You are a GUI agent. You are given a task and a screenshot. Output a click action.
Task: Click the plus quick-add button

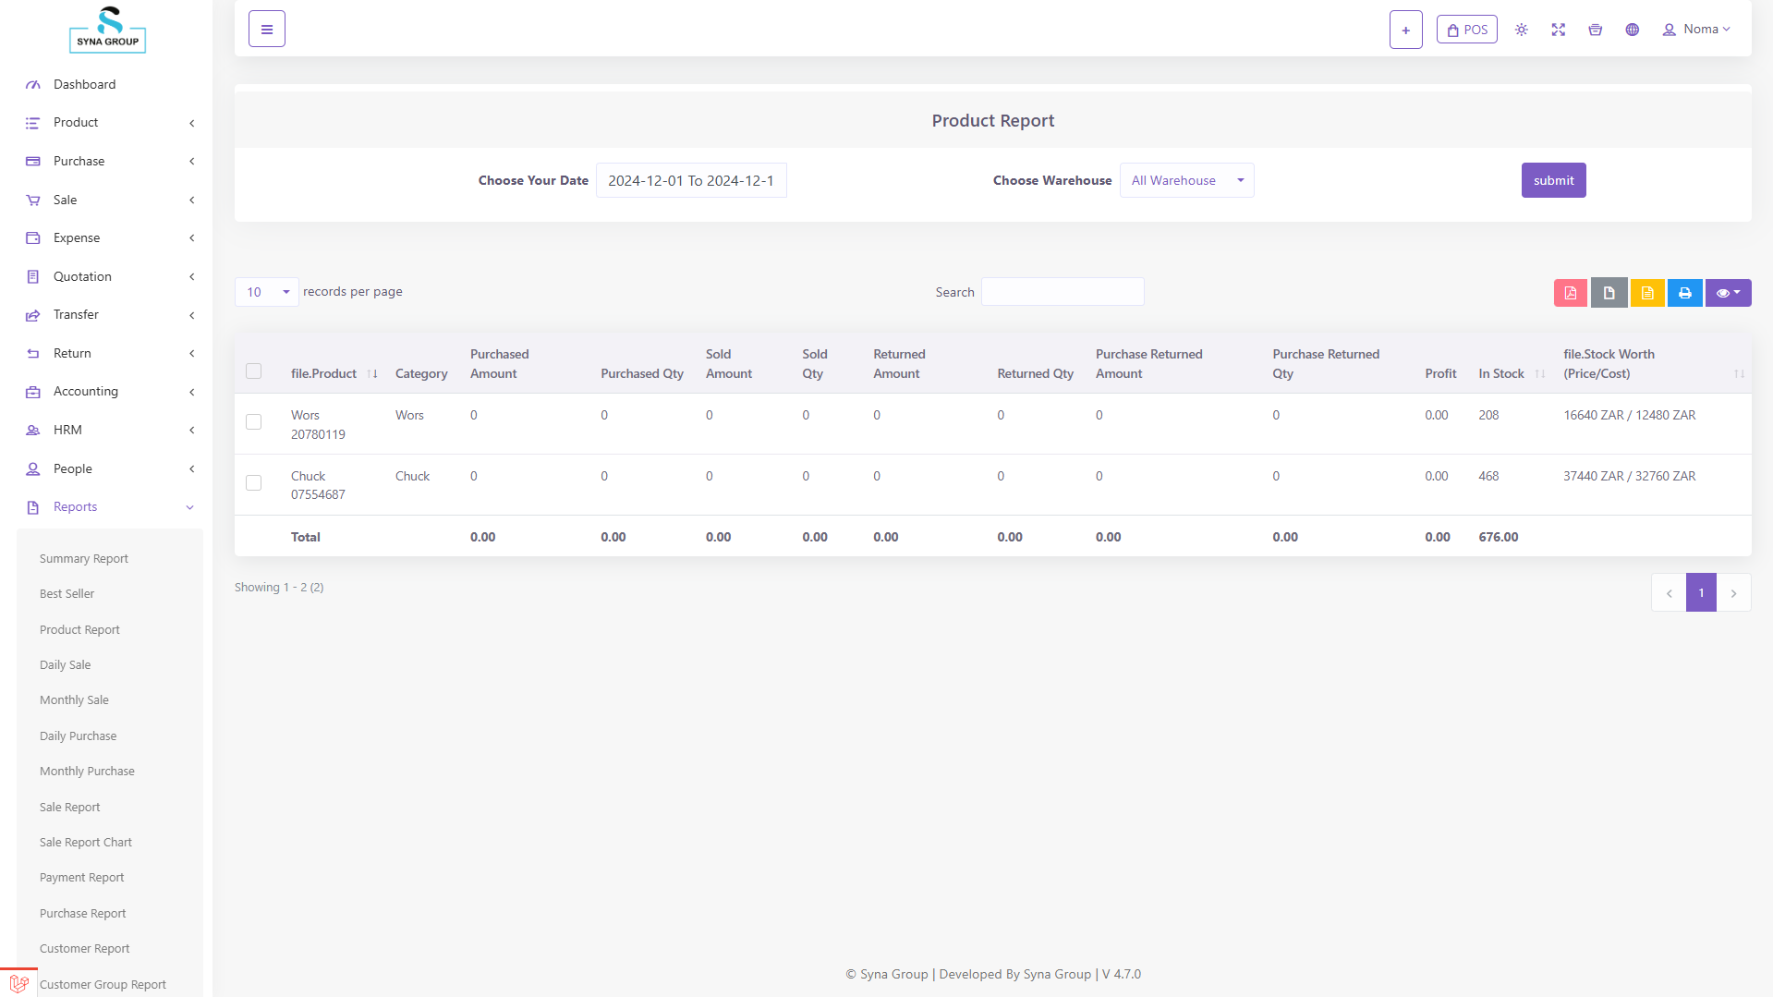coord(1405,30)
